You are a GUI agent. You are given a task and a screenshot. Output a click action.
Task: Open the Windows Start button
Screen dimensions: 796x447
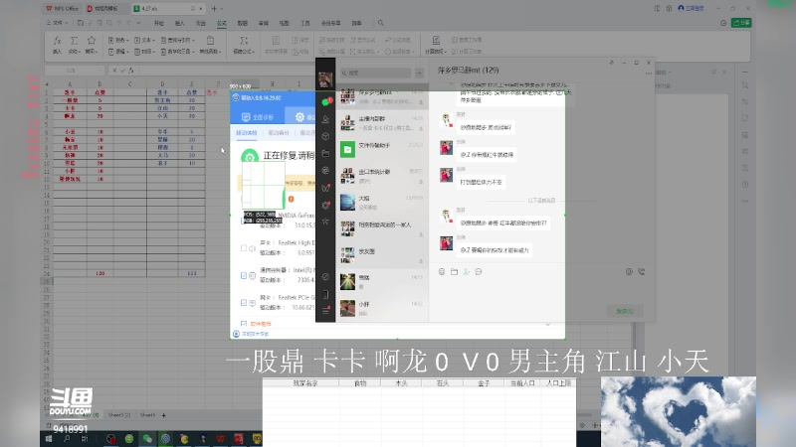tap(49, 438)
